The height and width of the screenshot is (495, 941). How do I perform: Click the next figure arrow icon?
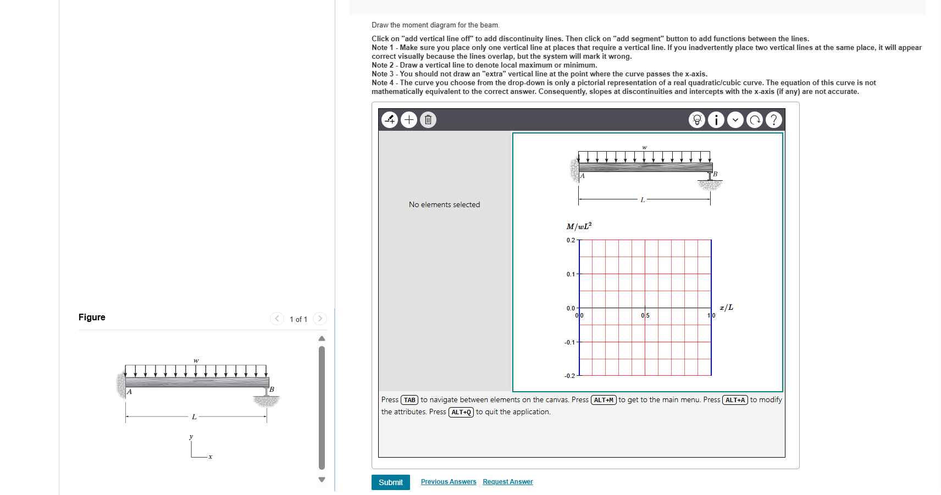[x=320, y=319]
